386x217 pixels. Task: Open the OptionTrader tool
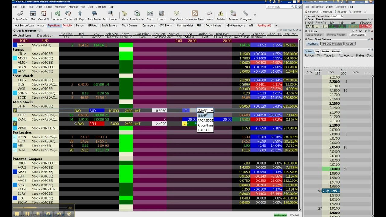click(x=20, y=15)
